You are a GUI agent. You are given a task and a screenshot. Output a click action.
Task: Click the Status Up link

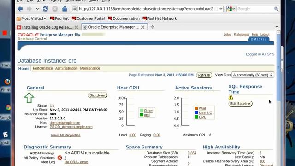(x=52, y=106)
